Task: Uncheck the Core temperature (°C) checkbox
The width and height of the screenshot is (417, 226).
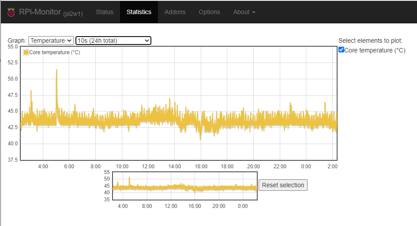Action: click(x=341, y=50)
